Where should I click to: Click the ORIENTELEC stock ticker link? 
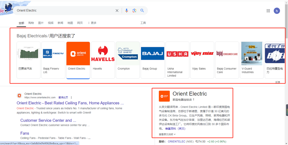pyautogui.click(x=177, y=142)
